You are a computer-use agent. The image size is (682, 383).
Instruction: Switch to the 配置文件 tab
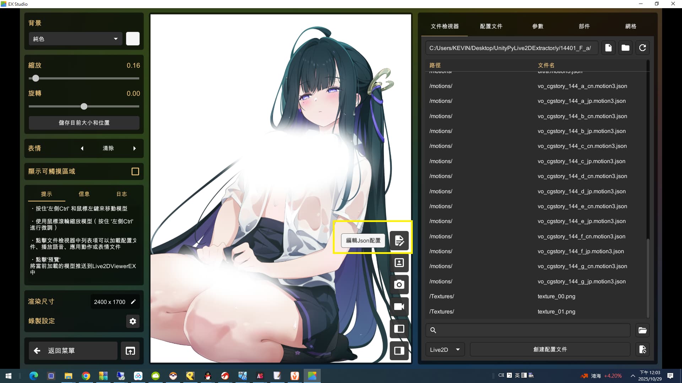491,26
